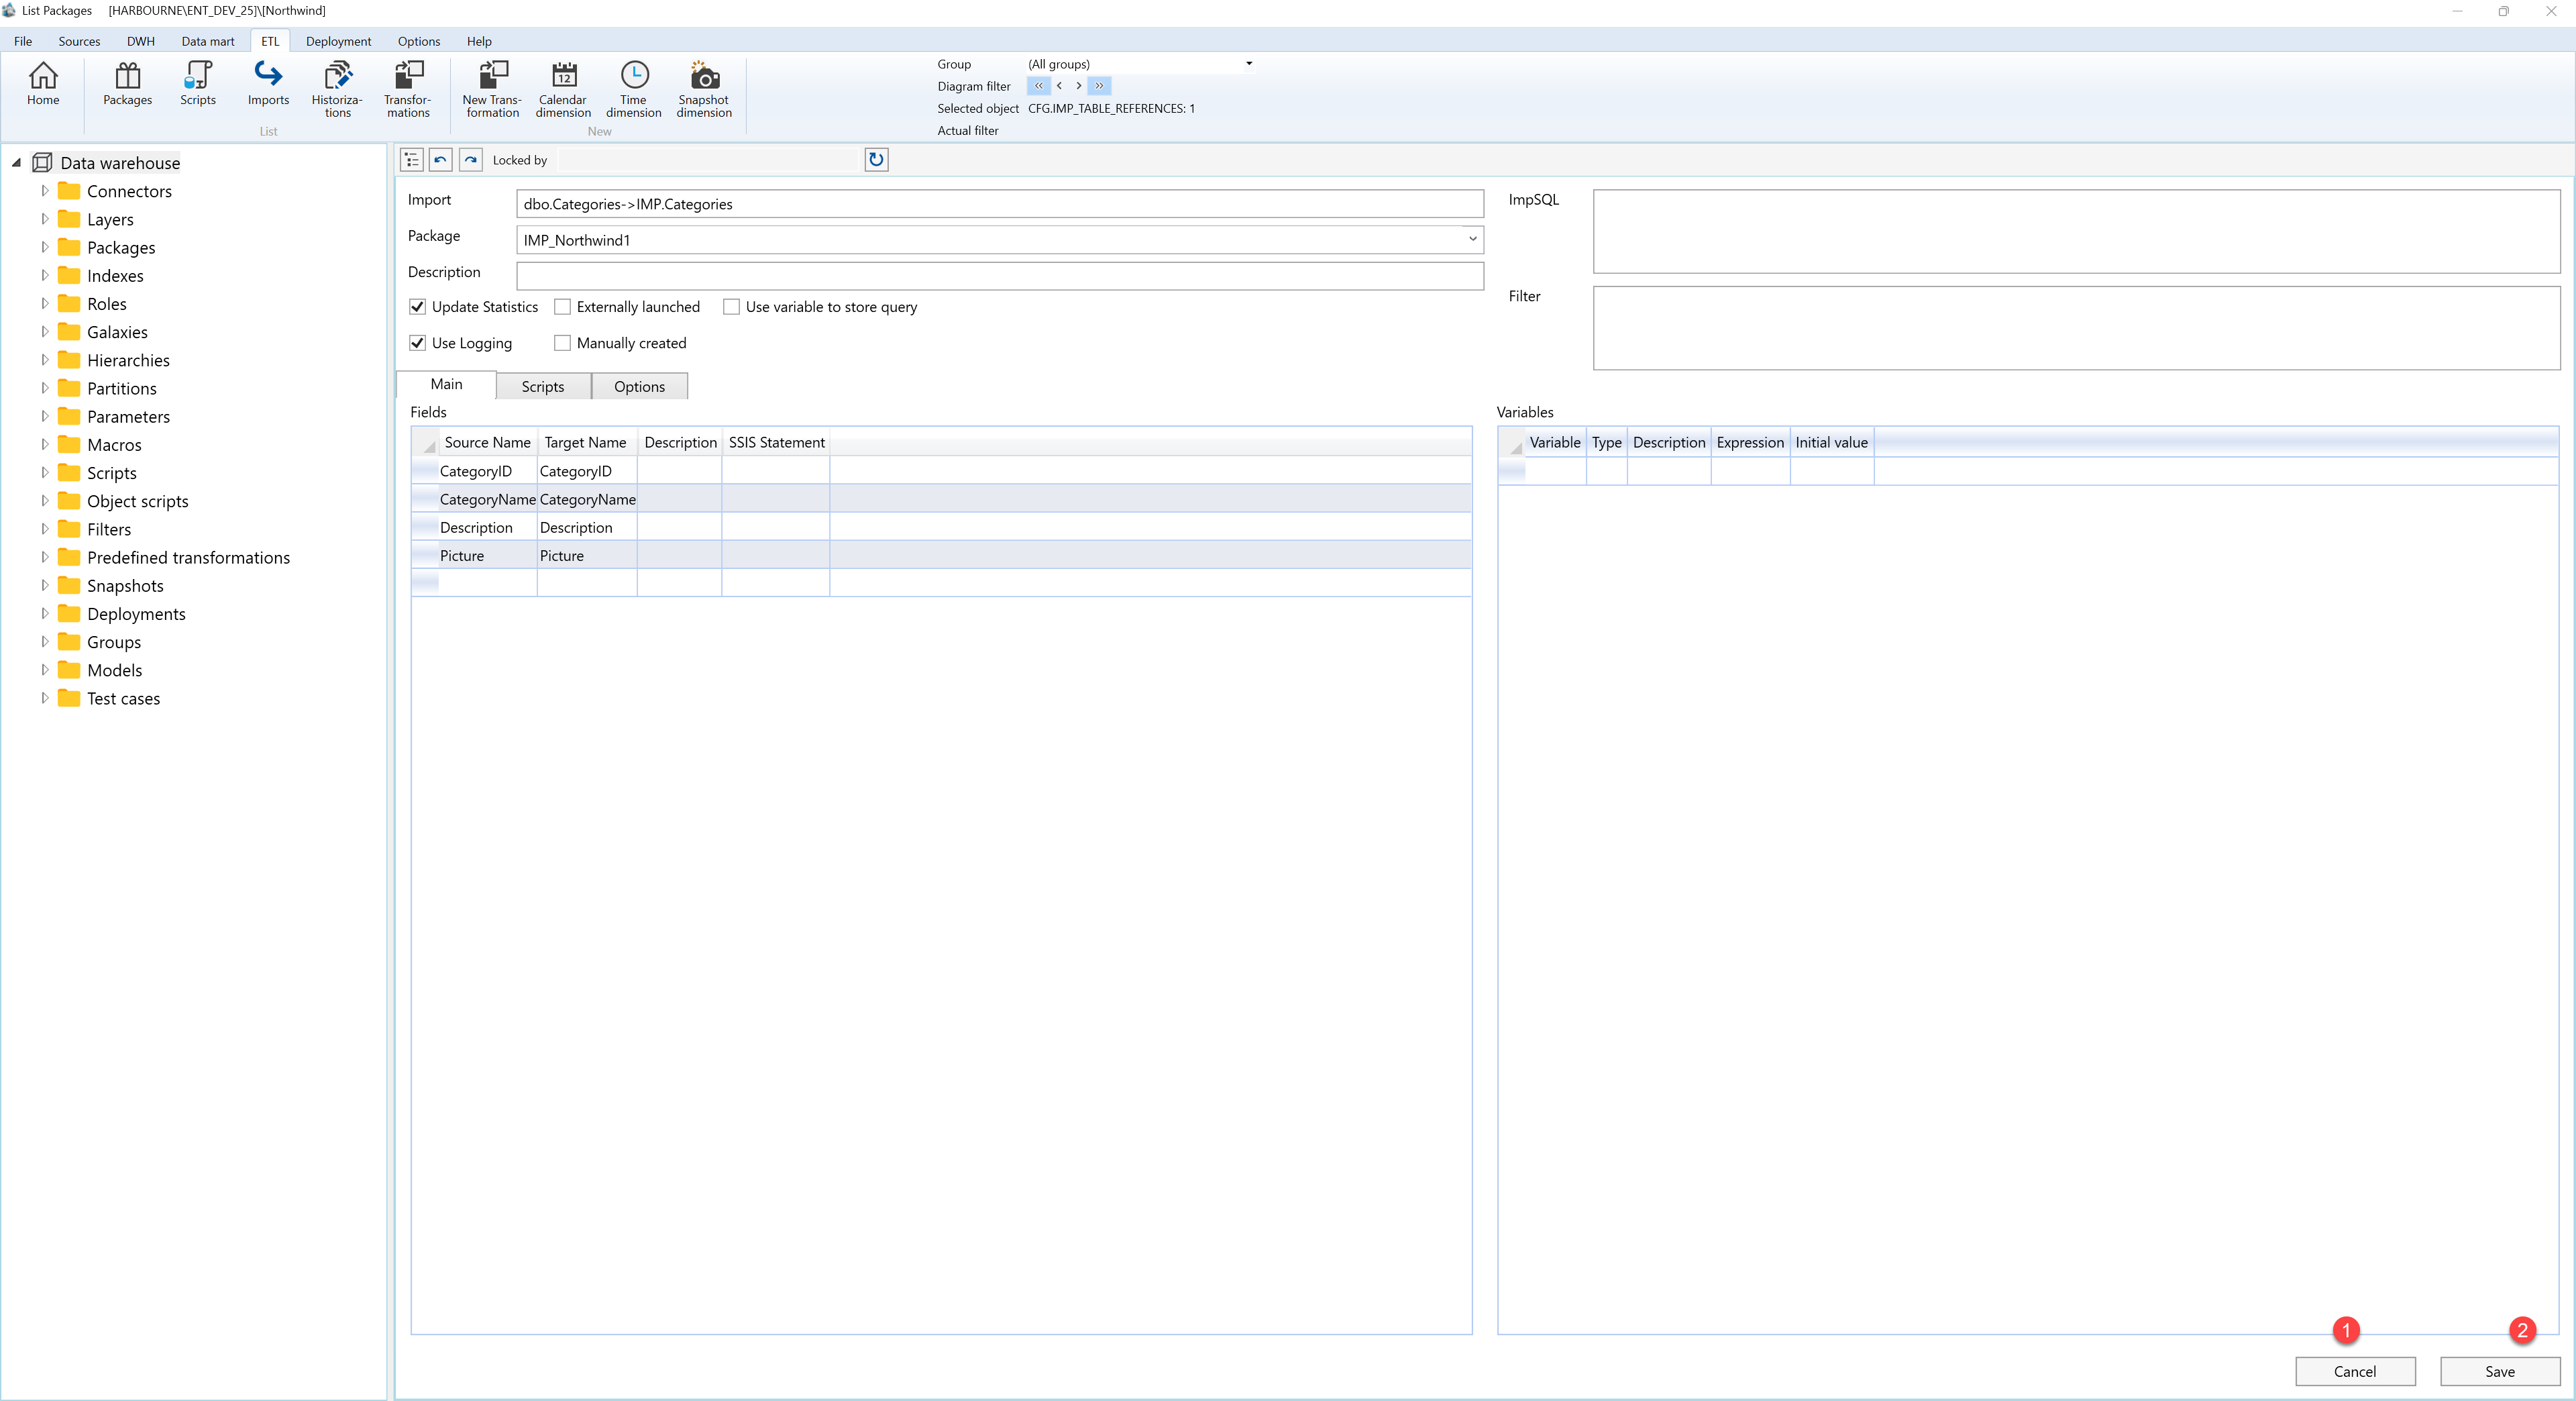The height and width of the screenshot is (1401, 2576).
Task: Open the Help menu
Action: [479, 41]
